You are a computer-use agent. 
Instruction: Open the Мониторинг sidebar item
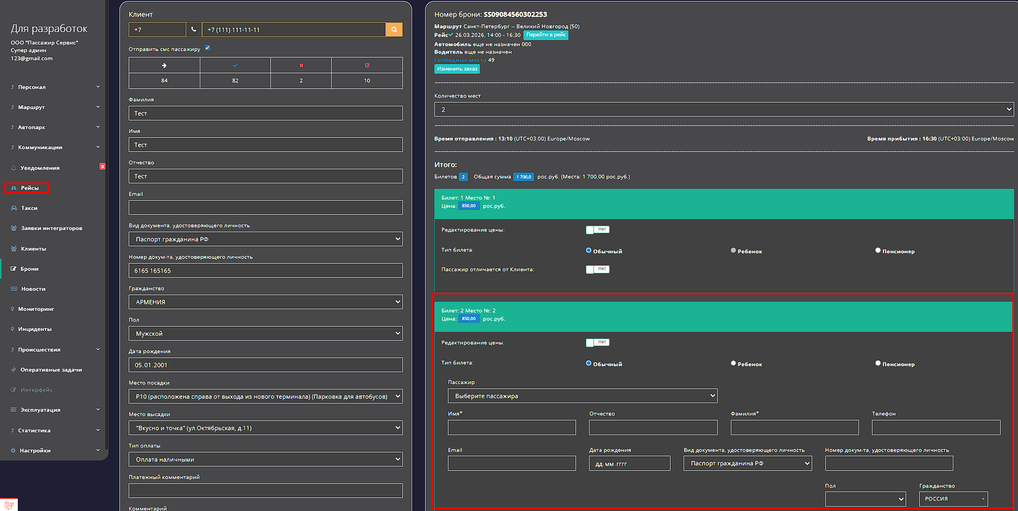point(36,309)
